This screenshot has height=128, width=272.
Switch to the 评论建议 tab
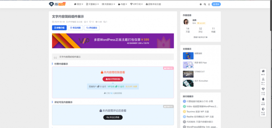92,28
